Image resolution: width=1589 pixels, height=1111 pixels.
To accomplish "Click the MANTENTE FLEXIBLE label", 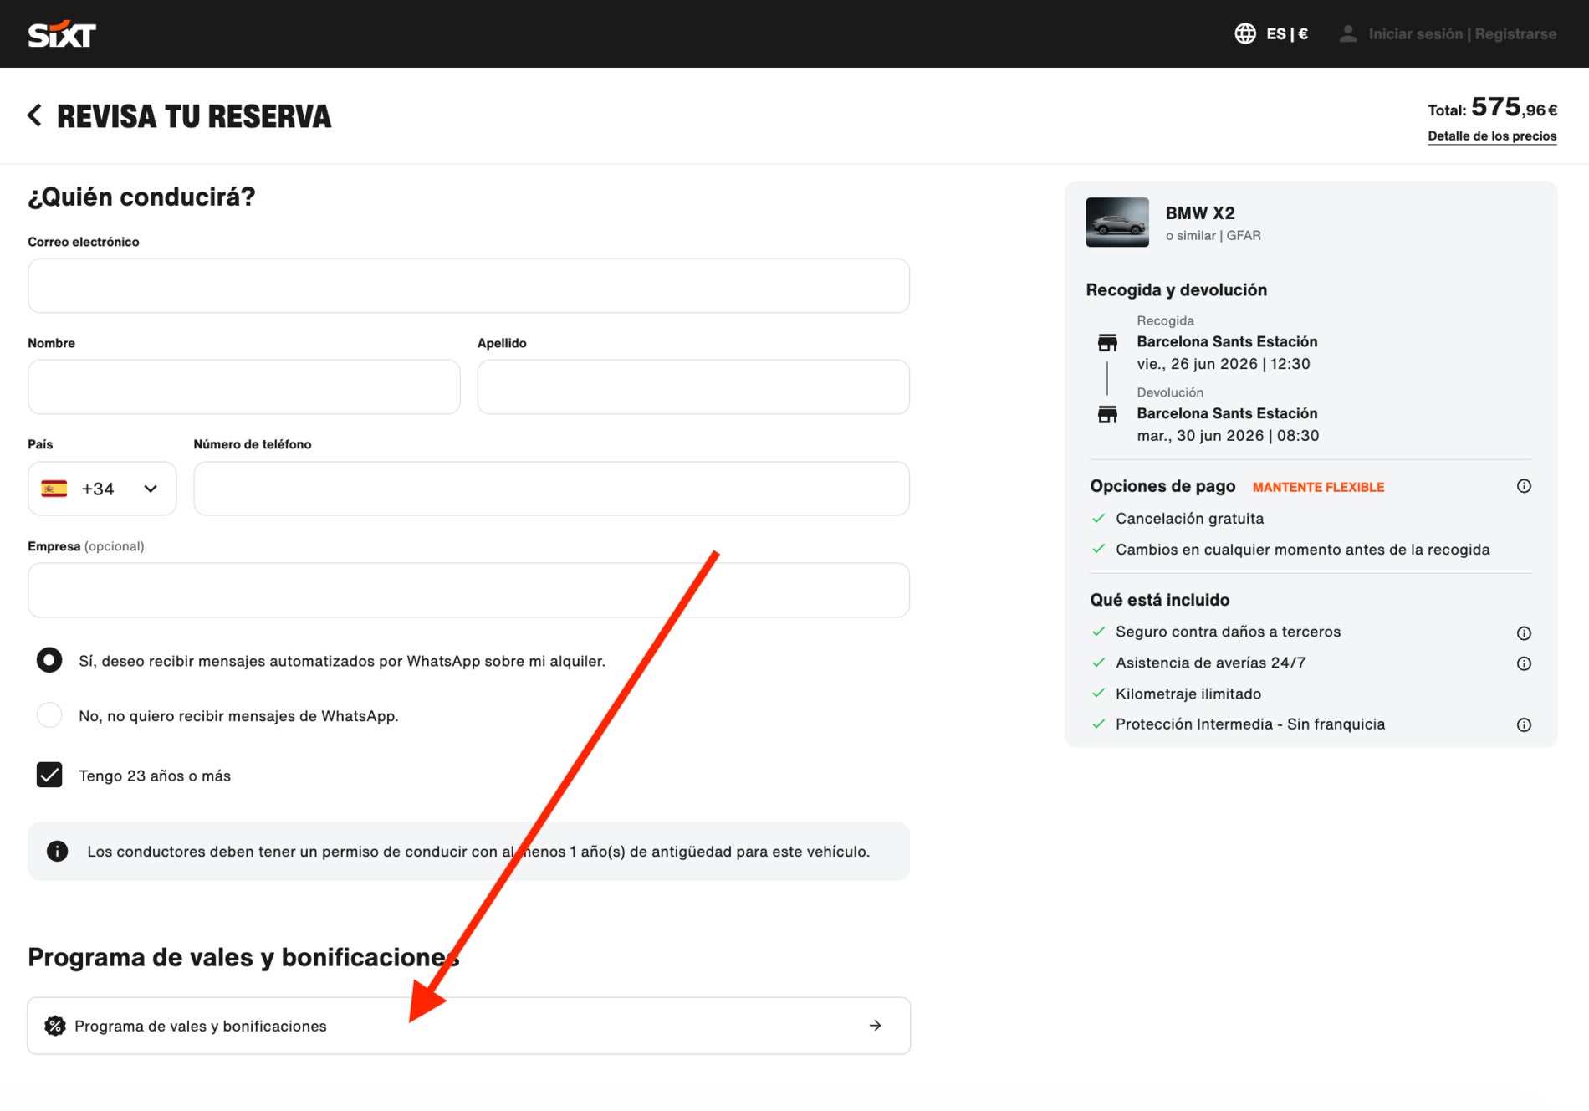I will (x=1318, y=487).
